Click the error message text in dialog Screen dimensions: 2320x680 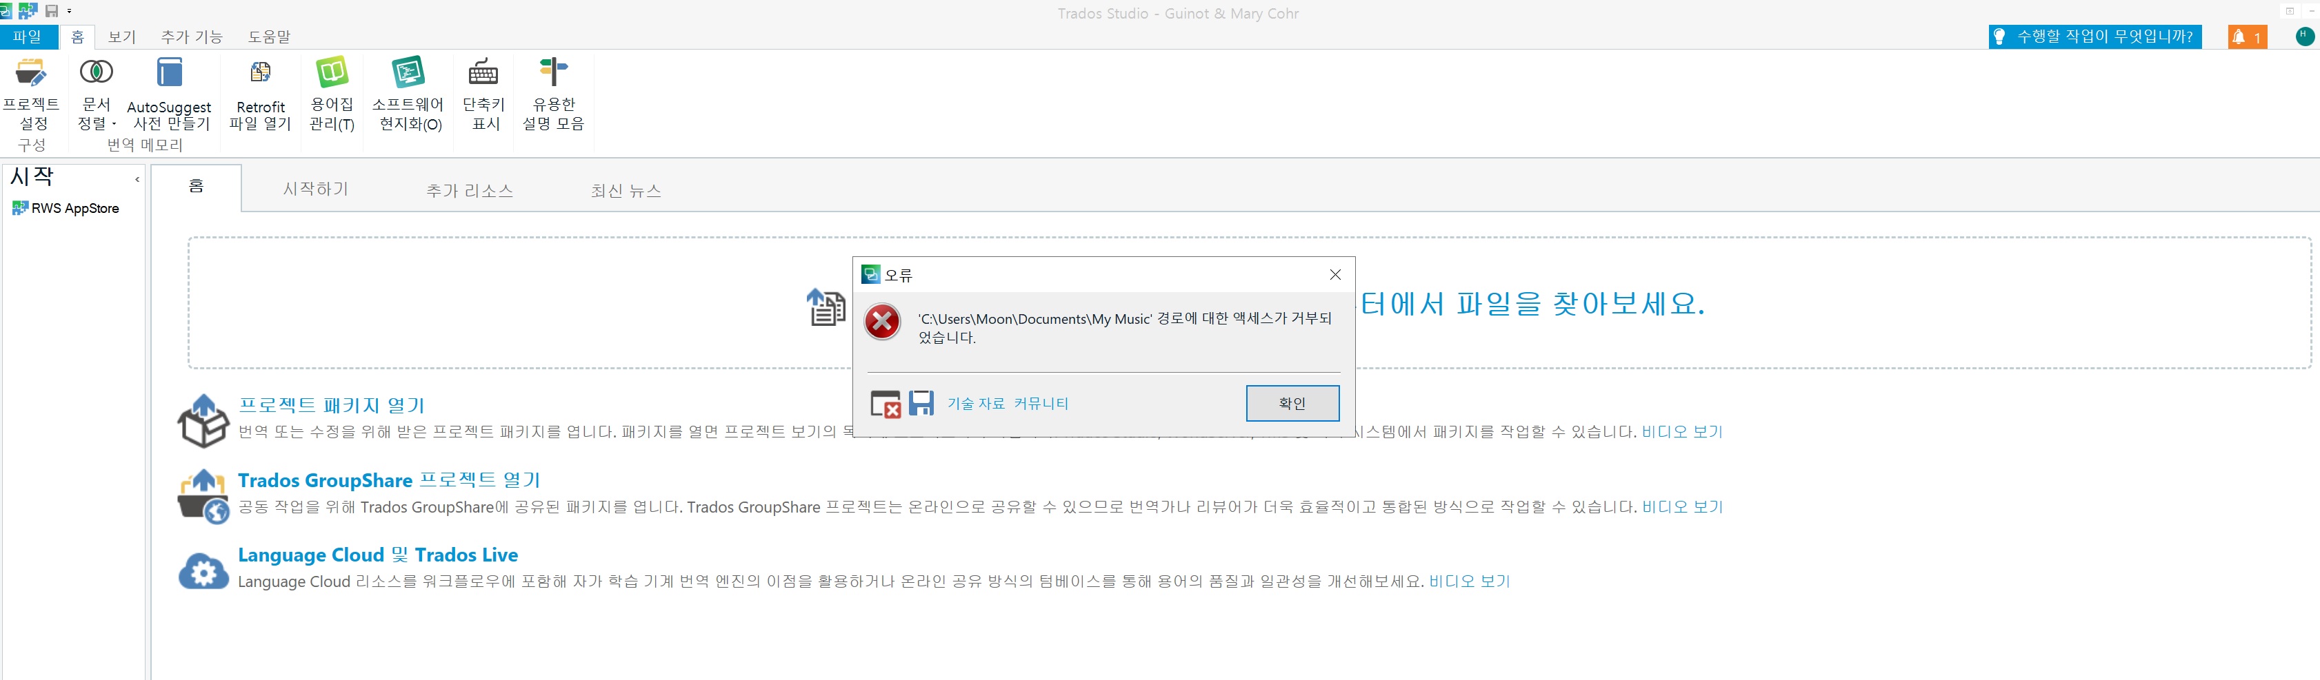[x=1125, y=329]
